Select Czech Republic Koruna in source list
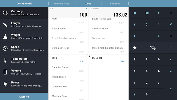 click(x=68, y=40)
